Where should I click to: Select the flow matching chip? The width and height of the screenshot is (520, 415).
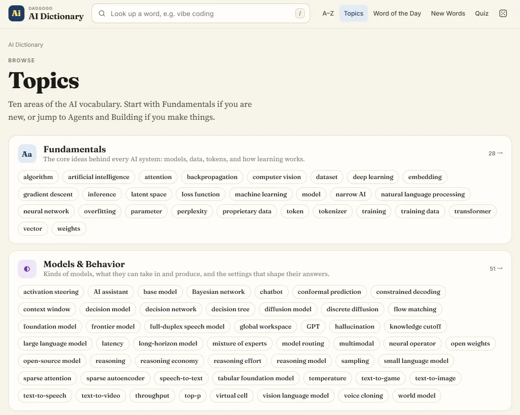pos(415,309)
